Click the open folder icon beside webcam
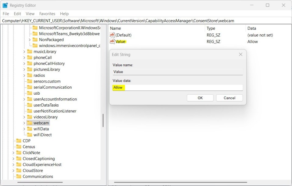This screenshot has width=292, height=186. (30, 123)
